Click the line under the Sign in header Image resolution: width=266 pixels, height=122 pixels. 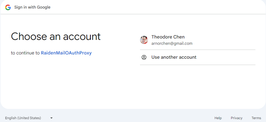tap(133, 14)
